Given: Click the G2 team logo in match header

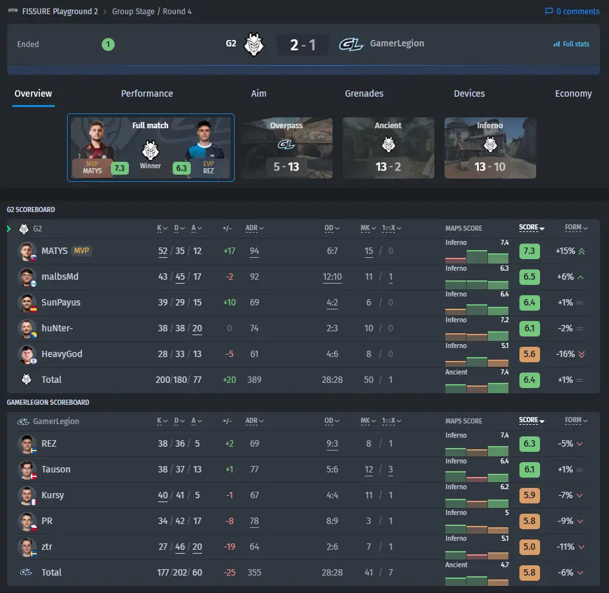Looking at the screenshot, I should (x=254, y=44).
